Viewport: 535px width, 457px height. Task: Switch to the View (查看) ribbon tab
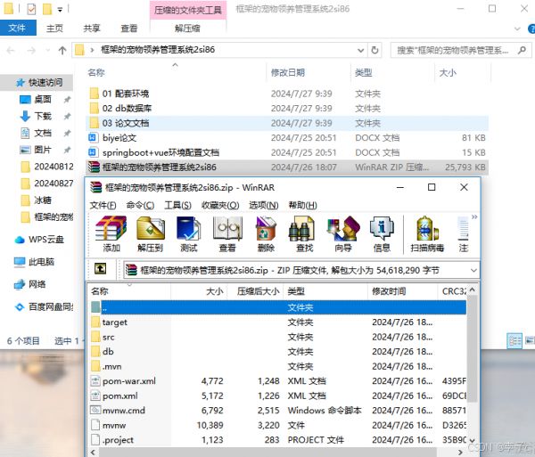pyautogui.click(x=129, y=29)
